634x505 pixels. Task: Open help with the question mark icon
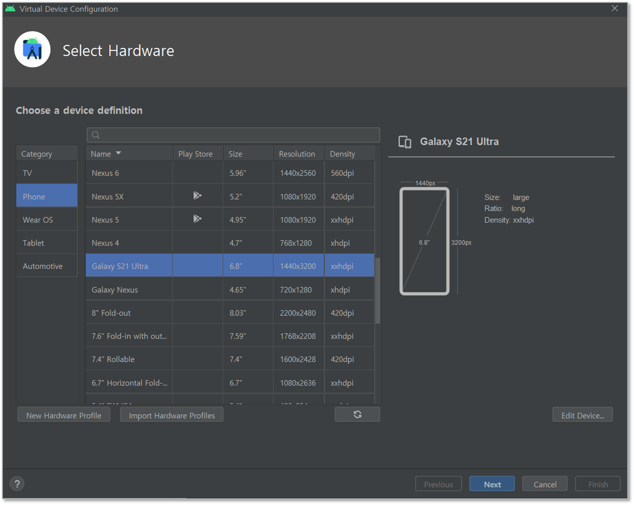pos(17,484)
